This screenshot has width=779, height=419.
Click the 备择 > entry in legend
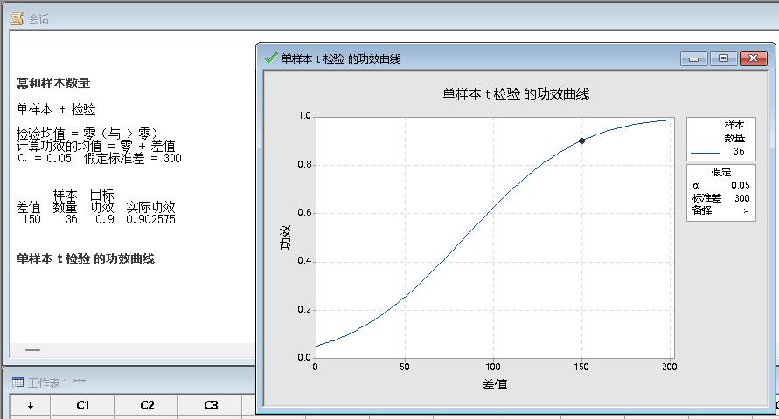(x=721, y=210)
